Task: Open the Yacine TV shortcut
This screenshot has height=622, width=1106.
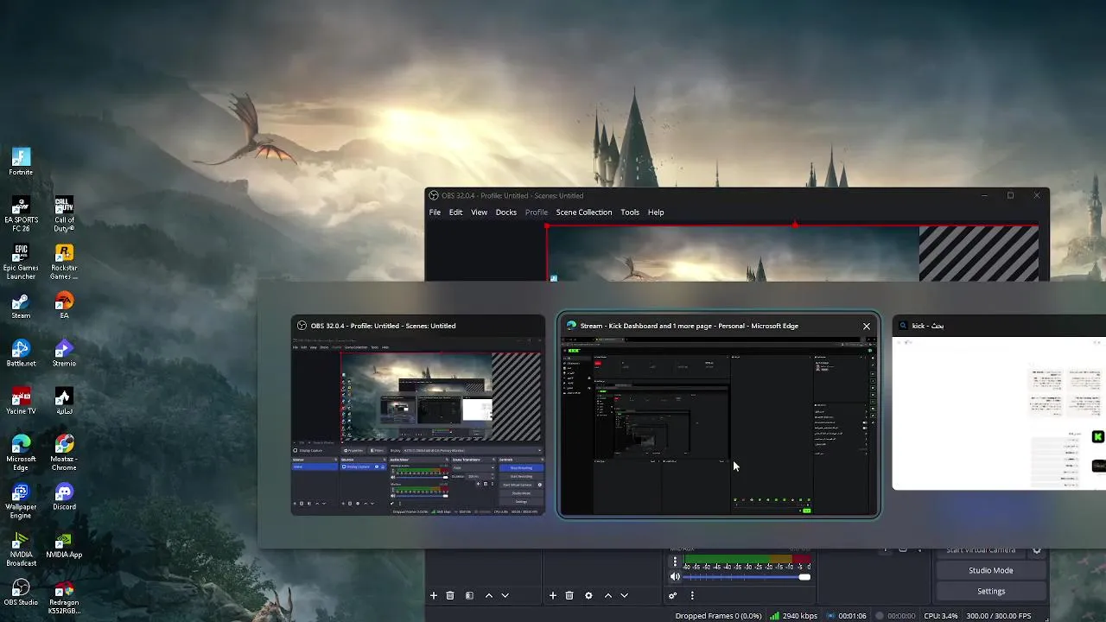Action: [x=21, y=402]
